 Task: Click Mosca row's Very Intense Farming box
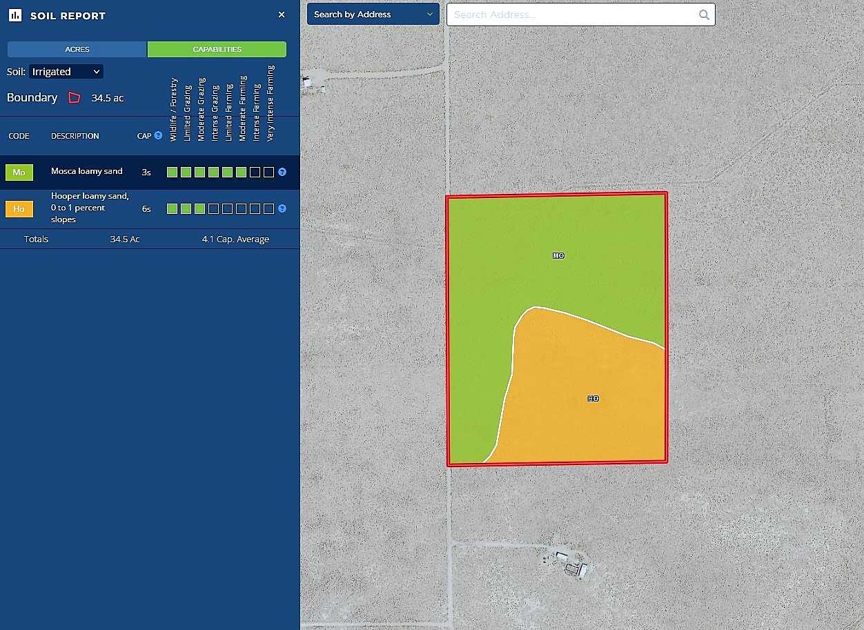click(x=268, y=173)
